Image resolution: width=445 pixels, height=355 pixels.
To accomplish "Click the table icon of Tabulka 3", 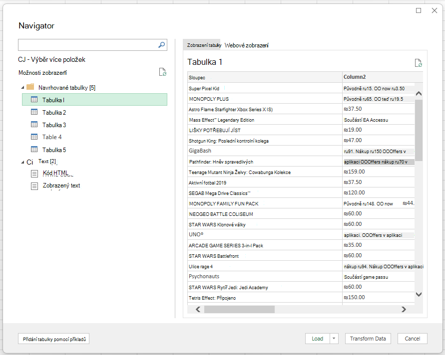I will (34, 125).
